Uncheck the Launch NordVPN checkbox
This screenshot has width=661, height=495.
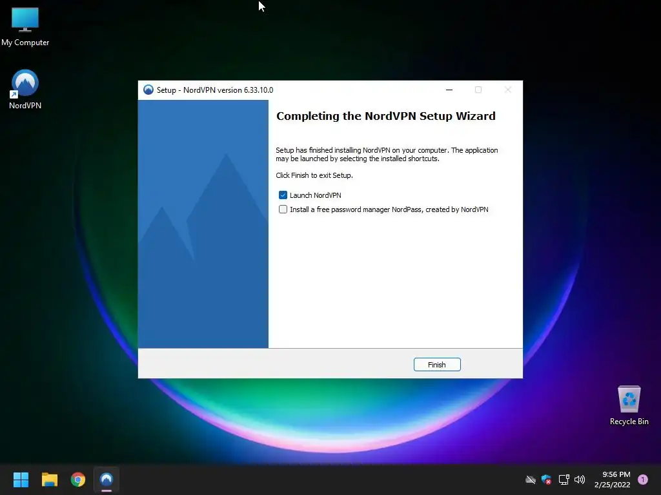point(283,195)
